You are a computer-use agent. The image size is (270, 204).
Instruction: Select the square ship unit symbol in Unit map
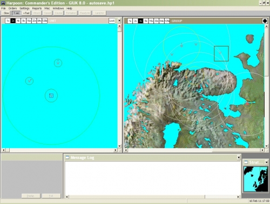point(51,96)
